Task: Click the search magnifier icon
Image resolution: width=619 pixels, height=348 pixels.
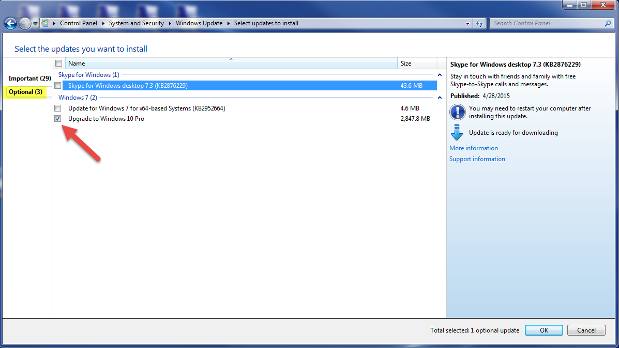Action: click(608, 23)
